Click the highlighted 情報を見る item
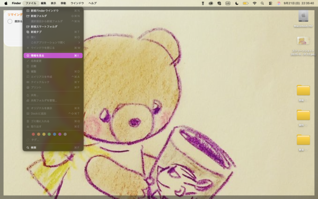 pyautogui.click(x=53, y=55)
